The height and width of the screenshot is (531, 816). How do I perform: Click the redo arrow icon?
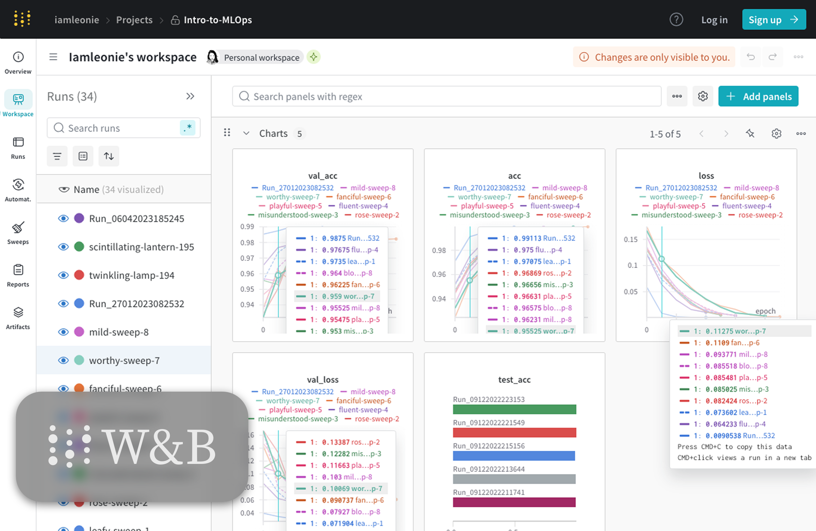click(772, 57)
